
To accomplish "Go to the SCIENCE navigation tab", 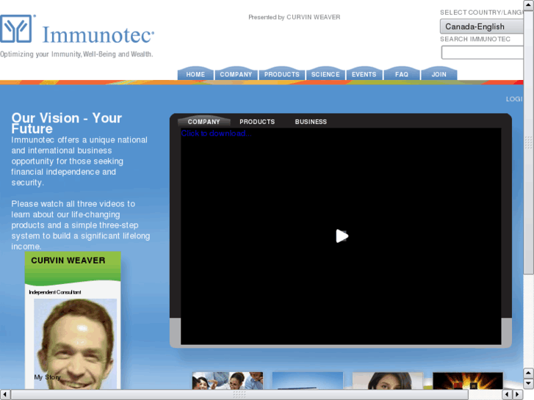I will (x=325, y=74).
